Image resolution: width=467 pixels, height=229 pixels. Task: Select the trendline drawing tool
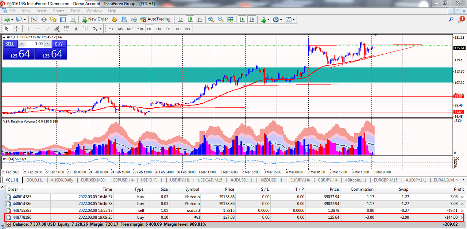point(47,29)
